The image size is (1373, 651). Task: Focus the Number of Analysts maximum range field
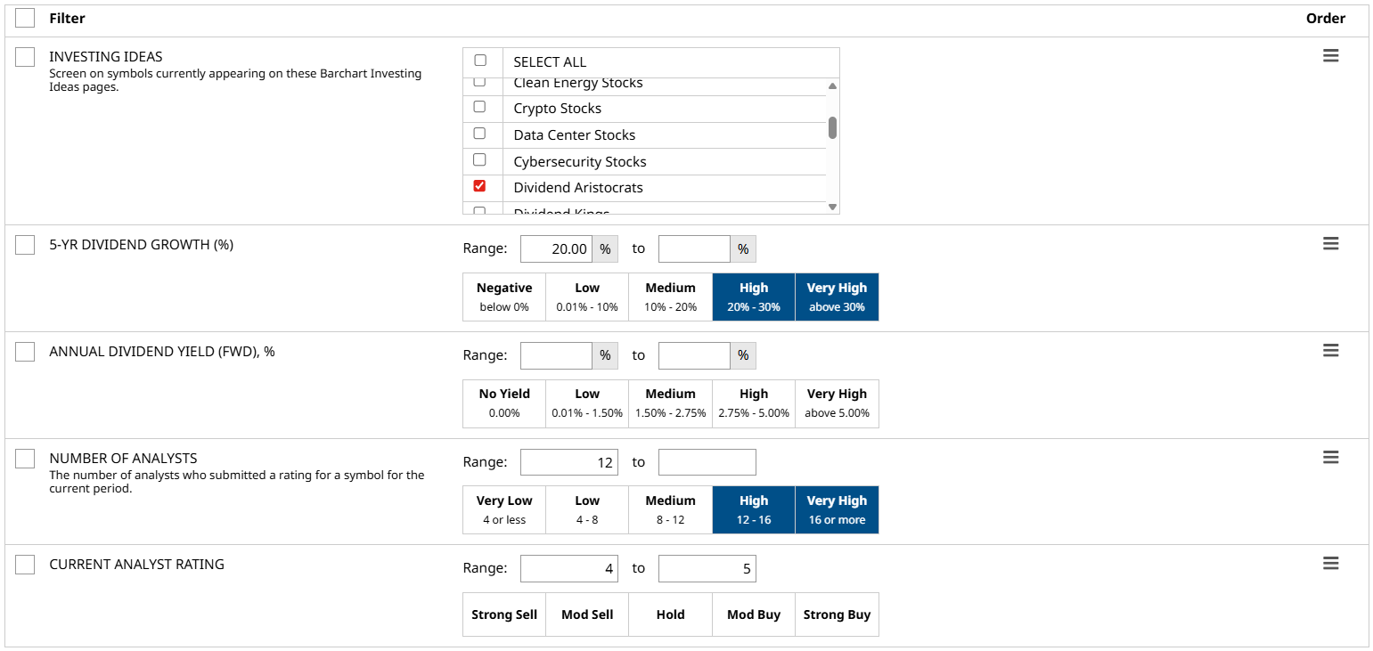click(707, 462)
